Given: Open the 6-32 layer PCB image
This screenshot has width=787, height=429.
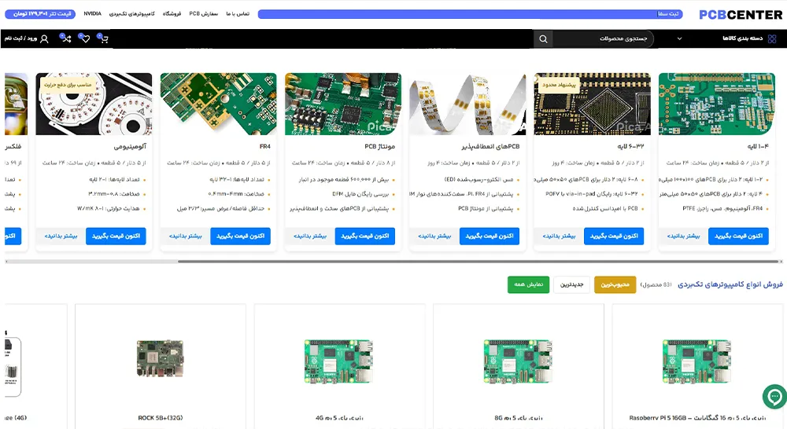Looking at the screenshot, I should point(593,104).
